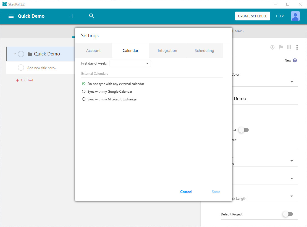Save the Settings dialog
This screenshot has width=307, height=227.
(x=216, y=192)
